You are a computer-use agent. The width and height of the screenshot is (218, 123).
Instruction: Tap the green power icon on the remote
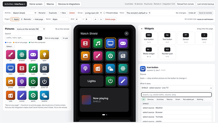click(110, 81)
